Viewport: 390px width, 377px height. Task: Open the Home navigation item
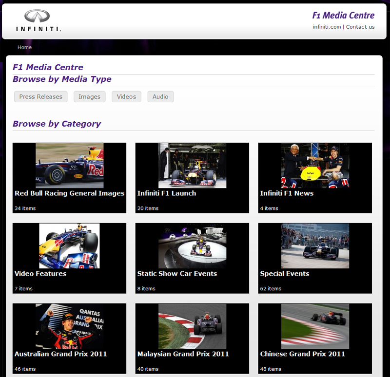point(24,47)
